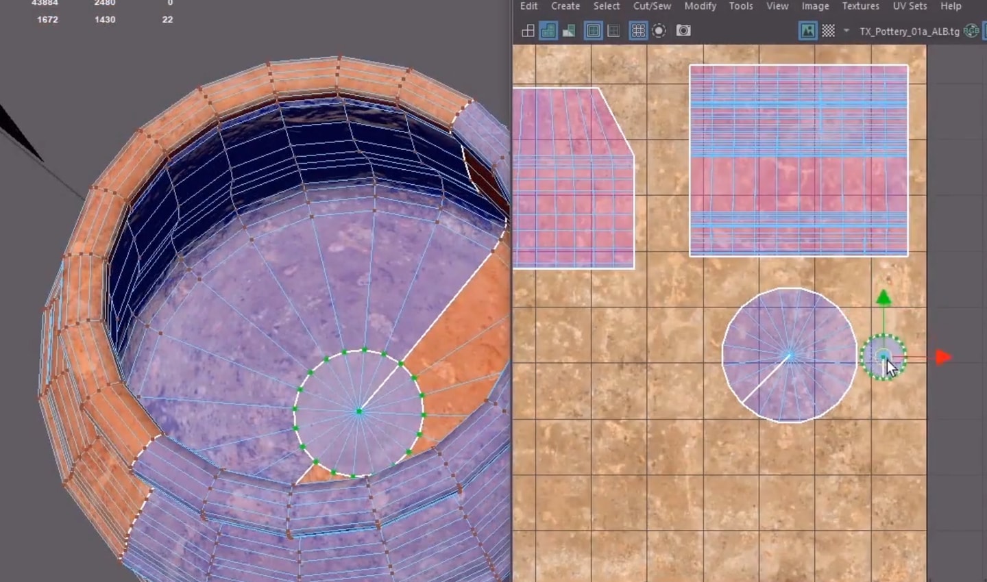Screen dimensions: 987x582
Task: Click the RGB channels display icon
Action: 971,31
